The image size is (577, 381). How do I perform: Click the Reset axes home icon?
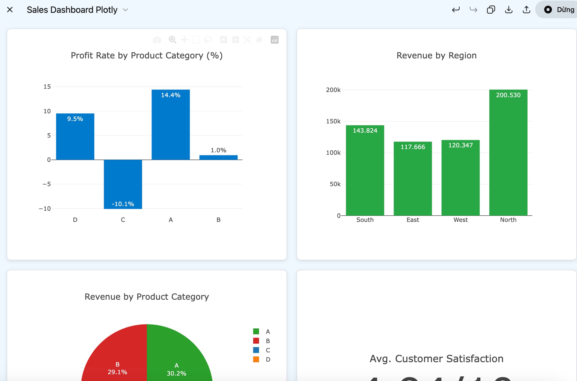[x=259, y=40]
